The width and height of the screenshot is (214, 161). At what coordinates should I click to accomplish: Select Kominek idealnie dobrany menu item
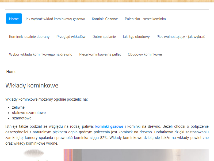(x=29, y=37)
